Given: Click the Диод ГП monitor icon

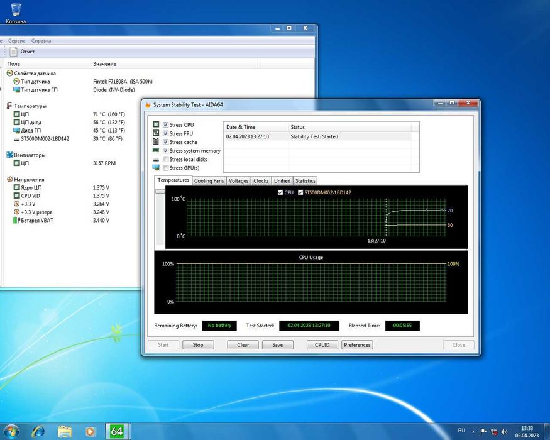Looking at the screenshot, I should (x=16, y=130).
